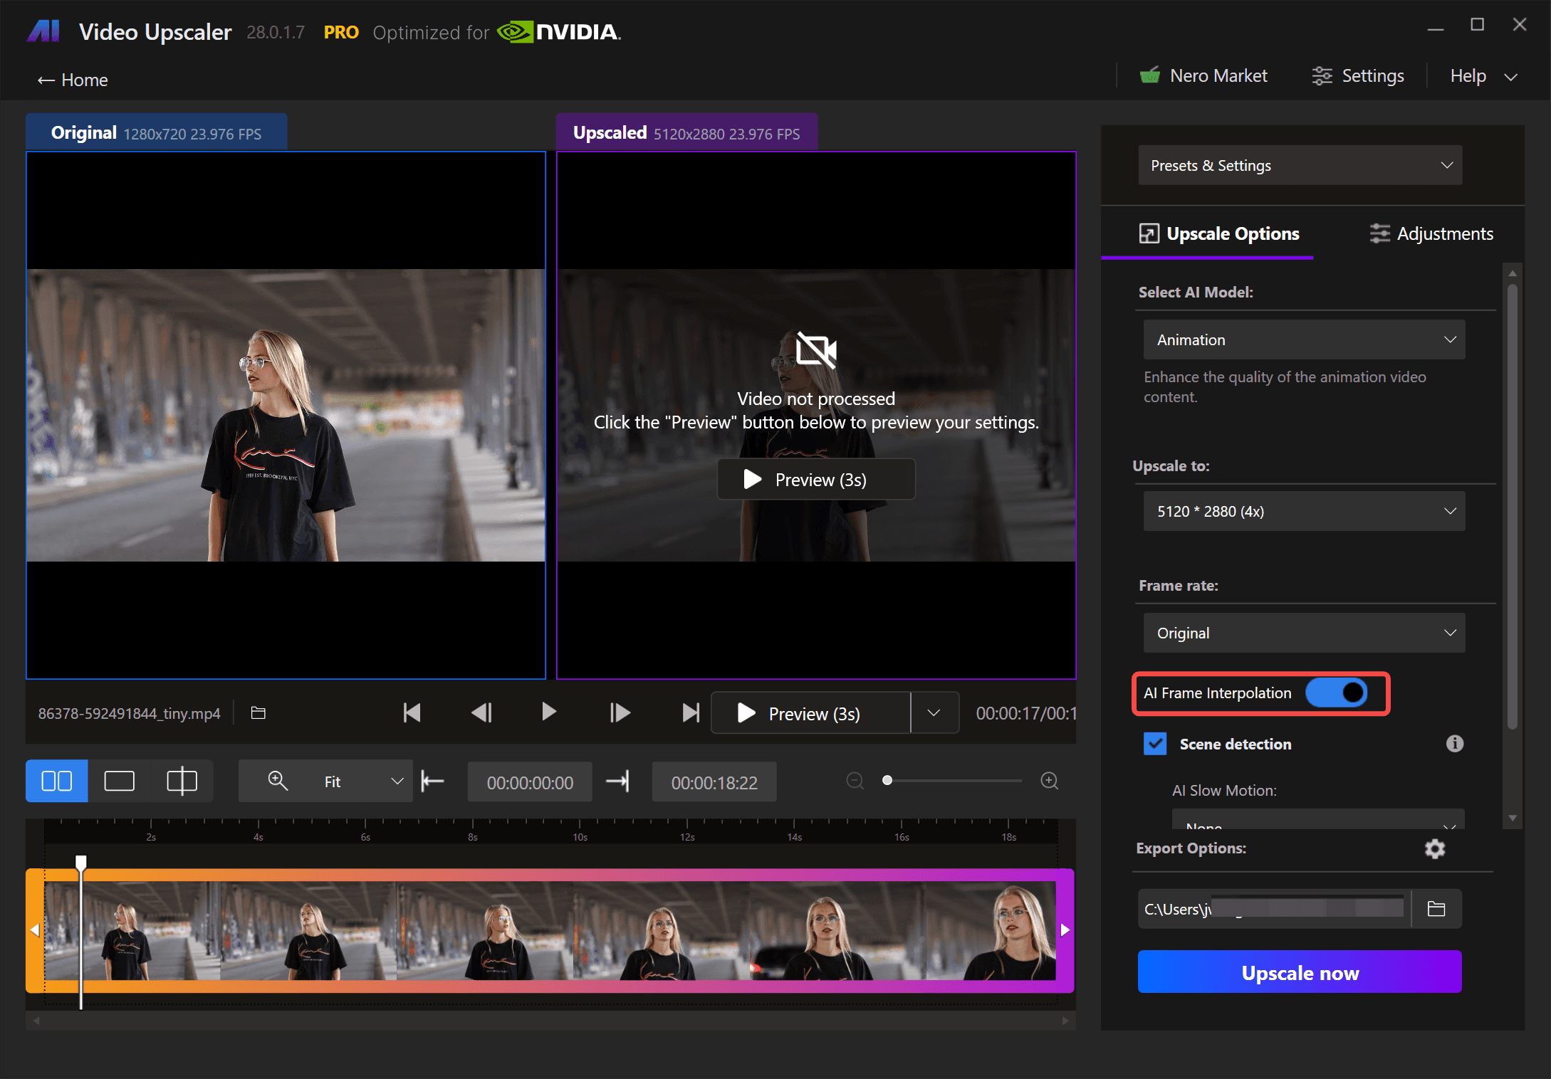Select split compare view icon

click(x=182, y=781)
